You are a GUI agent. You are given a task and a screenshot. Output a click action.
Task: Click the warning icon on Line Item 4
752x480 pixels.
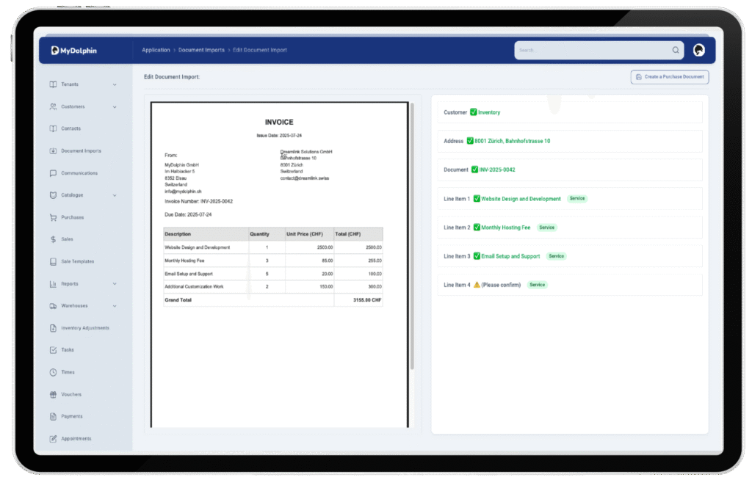477,285
